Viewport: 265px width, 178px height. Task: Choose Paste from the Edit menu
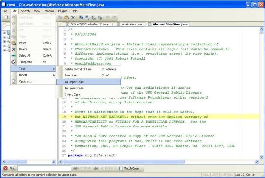[33, 43]
